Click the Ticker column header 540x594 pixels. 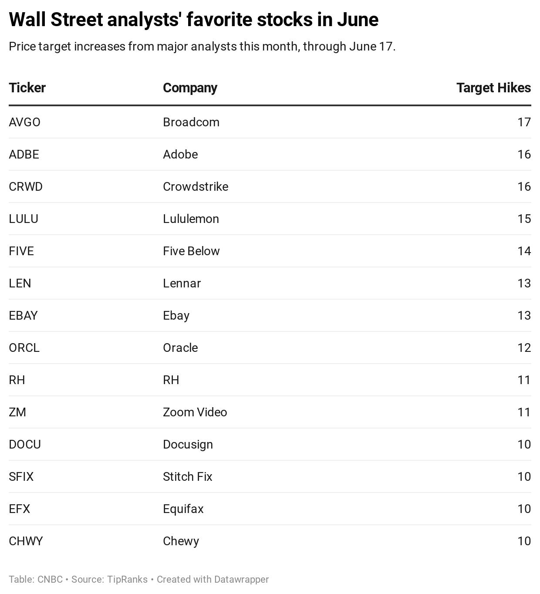(27, 88)
